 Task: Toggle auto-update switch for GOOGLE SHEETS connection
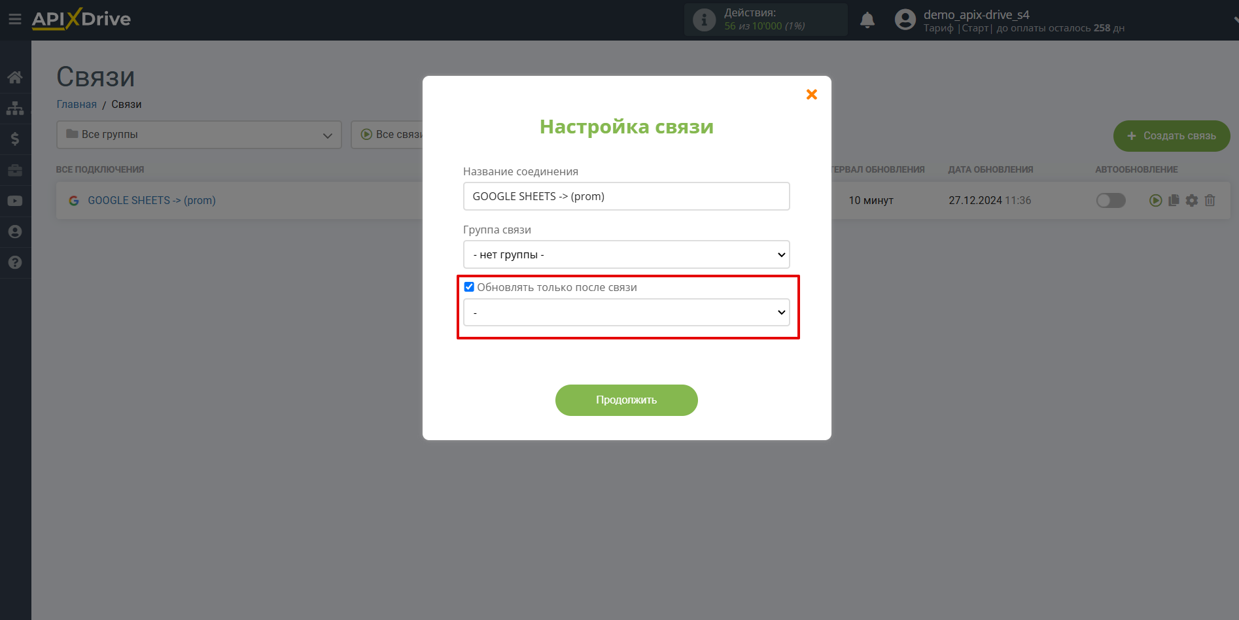click(x=1111, y=200)
